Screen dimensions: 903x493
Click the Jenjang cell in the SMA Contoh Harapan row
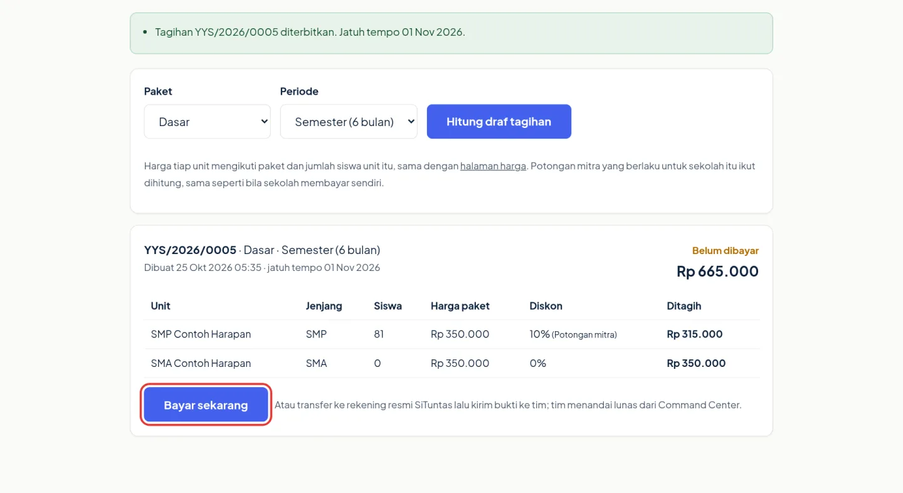316,363
